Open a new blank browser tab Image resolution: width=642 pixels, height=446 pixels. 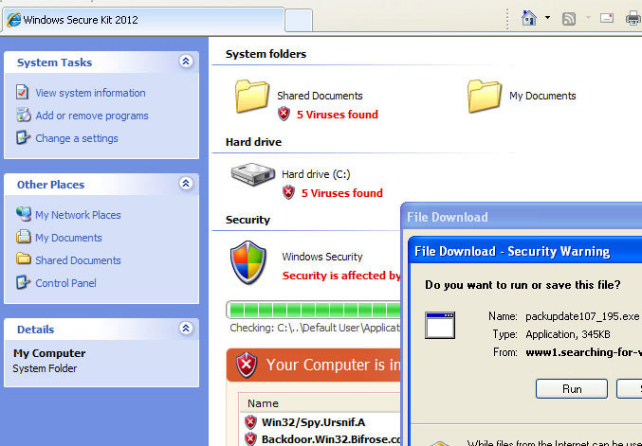coord(299,20)
